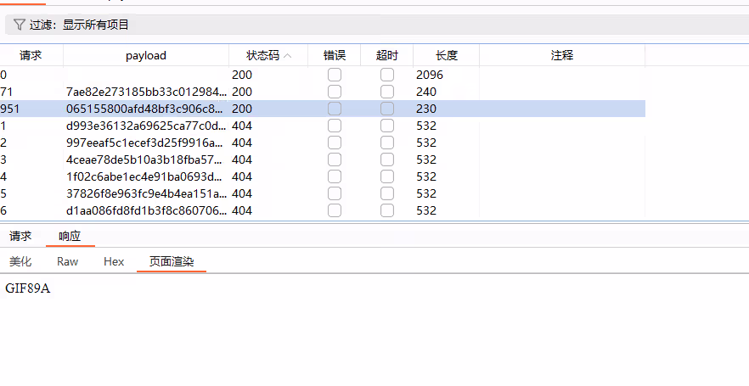
Task: Open the Raw view tab
Action: click(68, 261)
